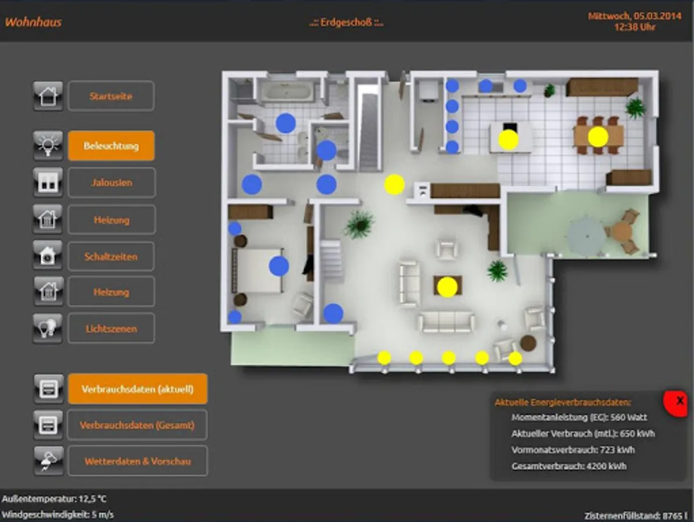694x522 pixels.
Task: Click the Erdgeschoß floor label
Action: [347, 22]
